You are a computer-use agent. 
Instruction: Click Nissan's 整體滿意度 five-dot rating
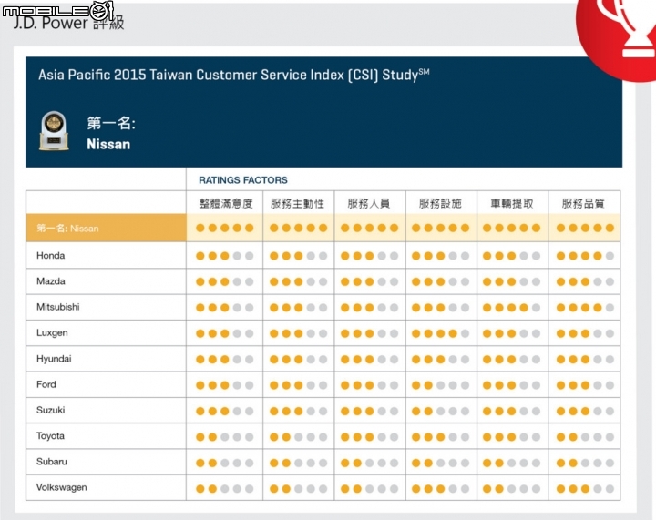tap(225, 228)
